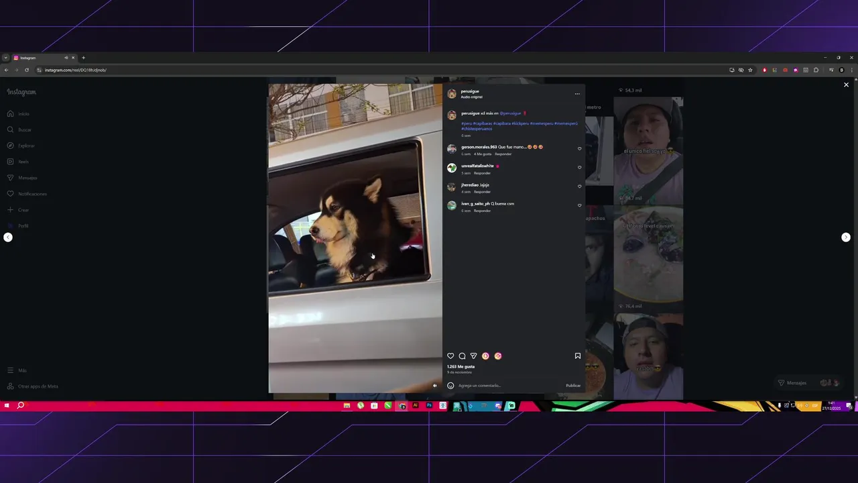Click the Instagram logo in the sidebar

[21, 93]
